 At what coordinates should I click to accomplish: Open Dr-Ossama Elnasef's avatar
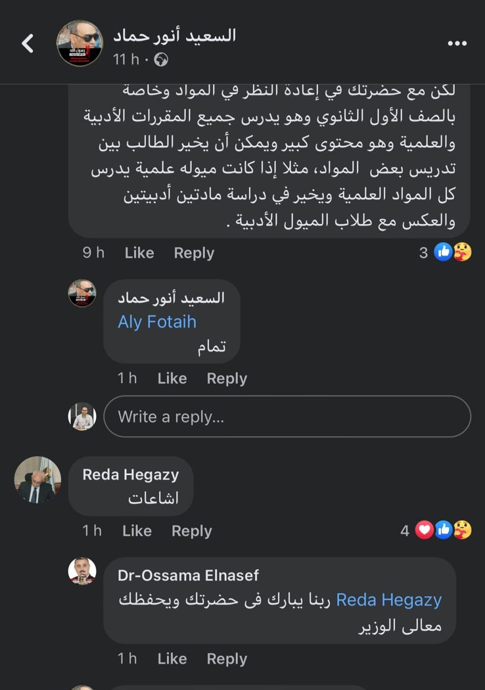point(82,571)
